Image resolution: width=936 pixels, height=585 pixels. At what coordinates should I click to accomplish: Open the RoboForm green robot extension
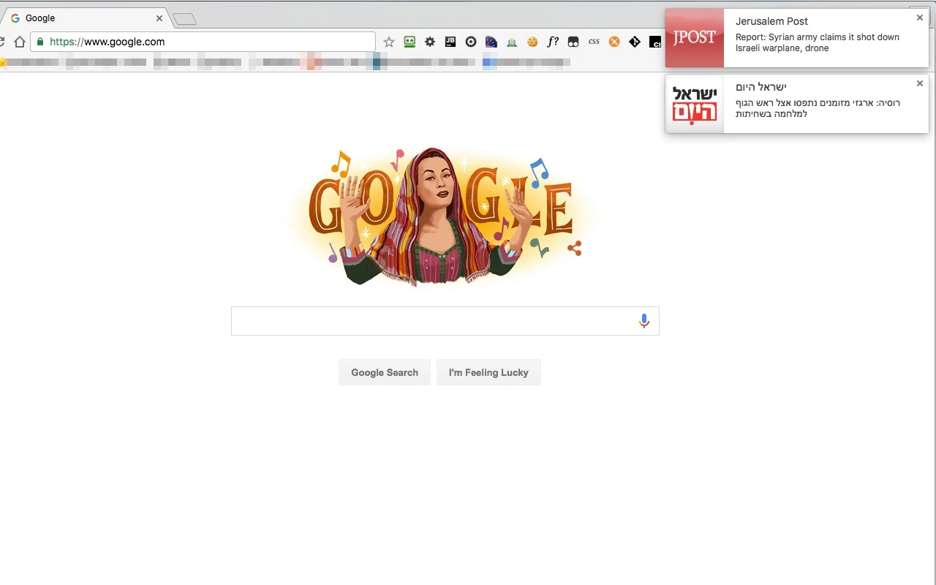[x=409, y=42]
